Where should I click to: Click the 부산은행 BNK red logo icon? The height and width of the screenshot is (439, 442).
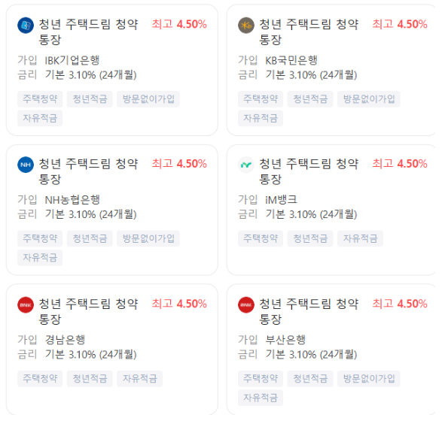click(x=245, y=304)
